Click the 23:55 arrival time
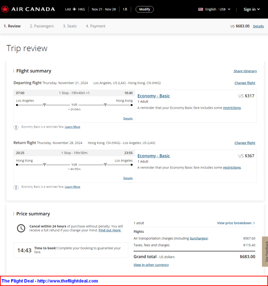Image resolution: width=268 pixels, height=286 pixels. 128,153
